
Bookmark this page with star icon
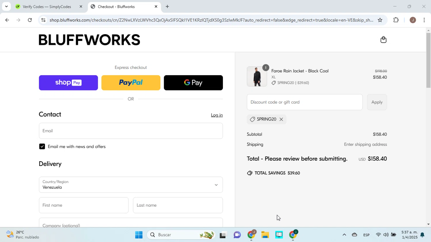tap(380, 20)
